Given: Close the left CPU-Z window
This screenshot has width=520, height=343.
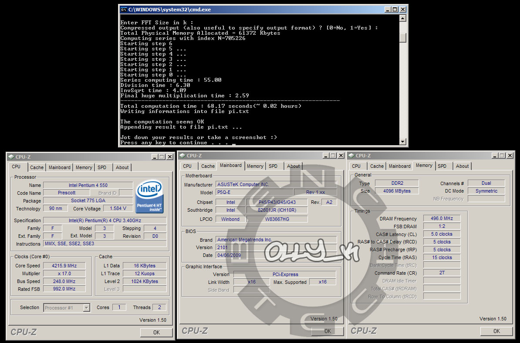Looking at the screenshot, I should click(170, 157).
